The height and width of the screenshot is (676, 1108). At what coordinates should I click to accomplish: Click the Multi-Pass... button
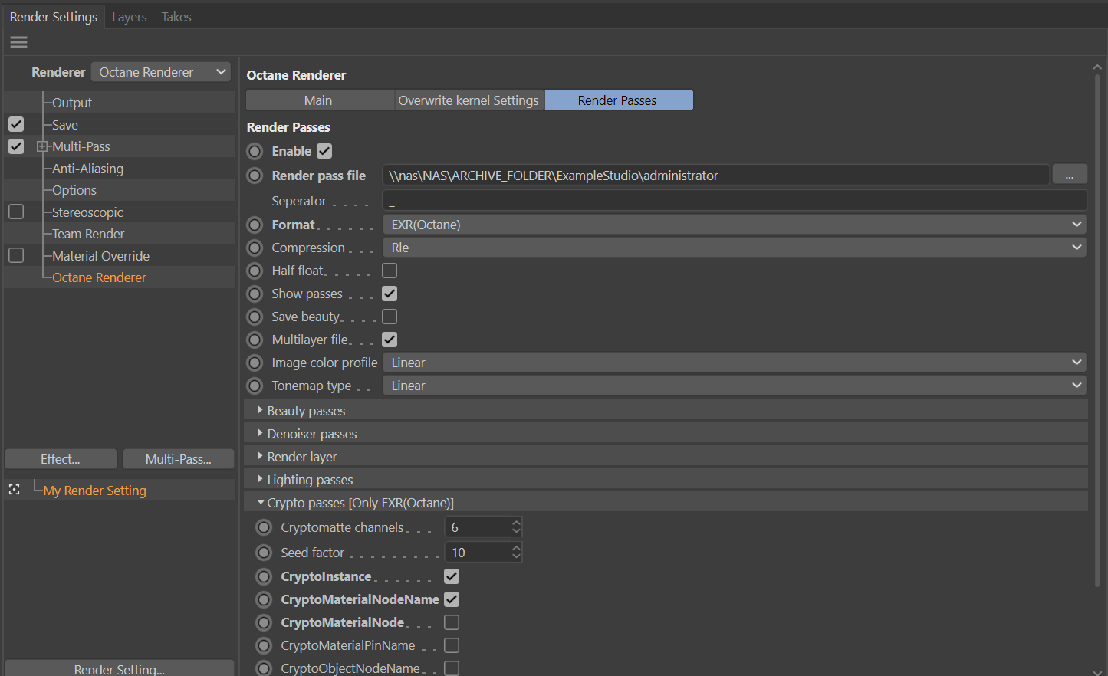[179, 459]
